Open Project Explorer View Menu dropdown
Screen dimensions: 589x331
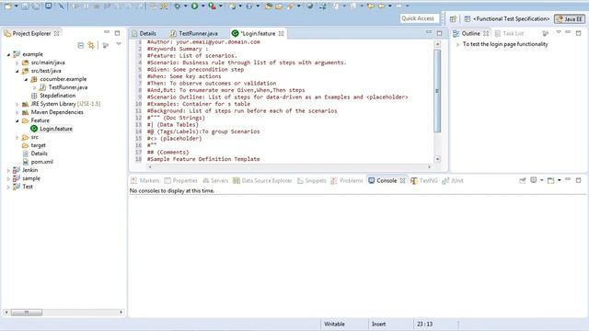click(119, 45)
